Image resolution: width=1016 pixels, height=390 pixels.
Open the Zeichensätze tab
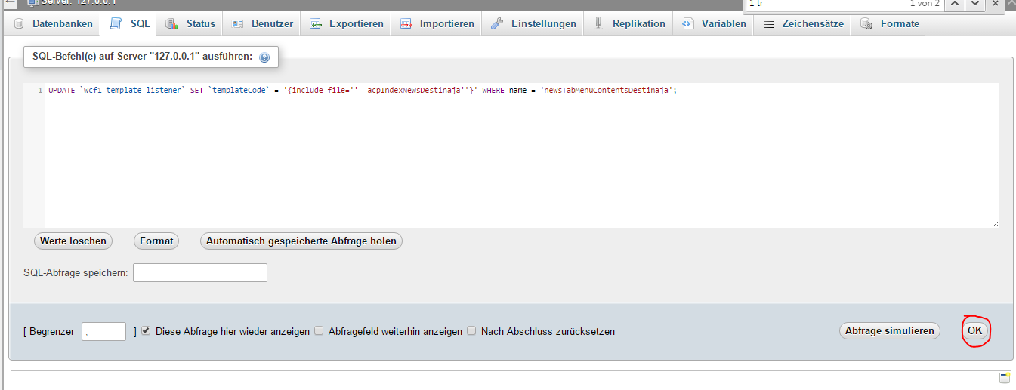coord(803,23)
